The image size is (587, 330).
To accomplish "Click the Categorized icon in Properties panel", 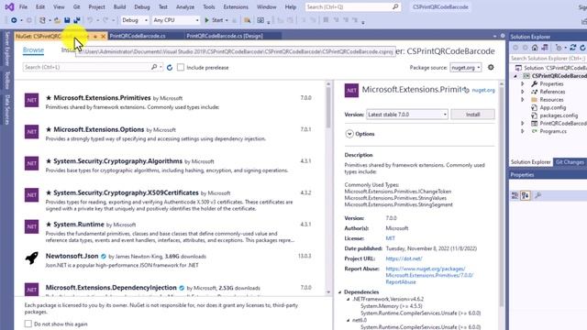I will 515,195.
